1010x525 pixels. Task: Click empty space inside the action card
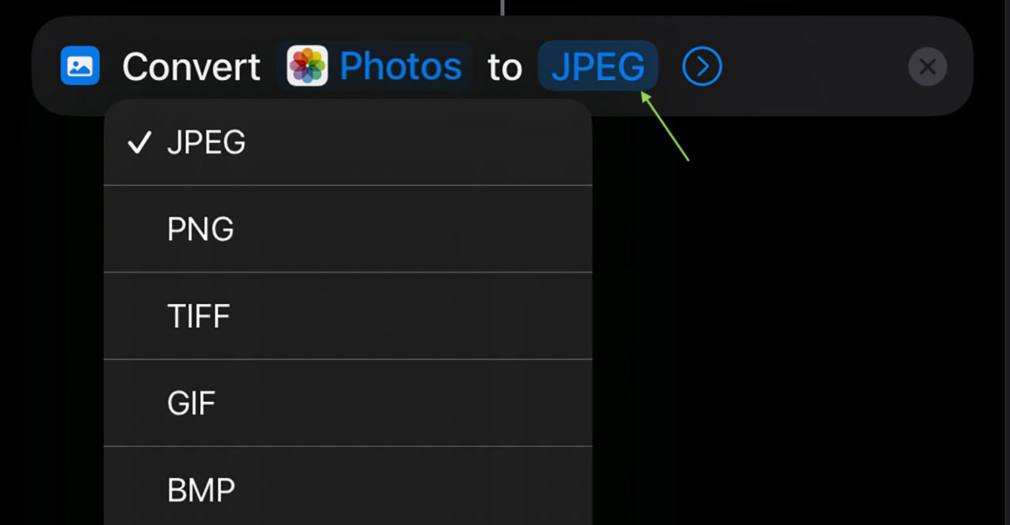pos(815,67)
